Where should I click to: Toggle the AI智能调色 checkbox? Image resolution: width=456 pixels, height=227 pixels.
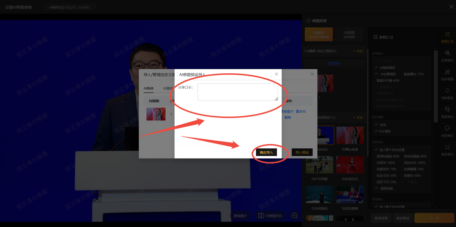pos(377,68)
